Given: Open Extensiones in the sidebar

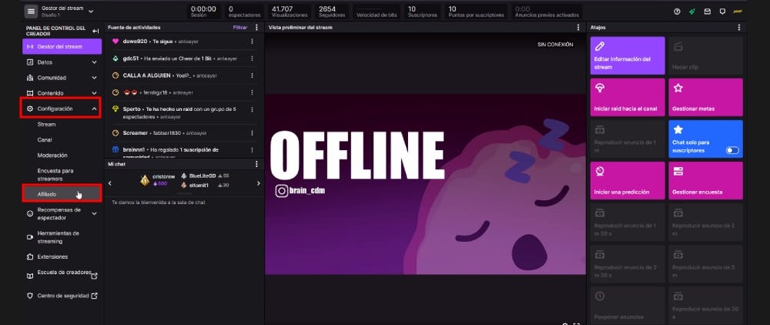Looking at the screenshot, I should 52,256.
